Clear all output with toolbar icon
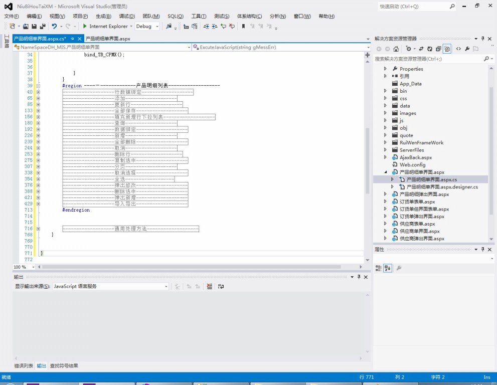Viewport: 497px width, 385px height. (x=210, y=286)
